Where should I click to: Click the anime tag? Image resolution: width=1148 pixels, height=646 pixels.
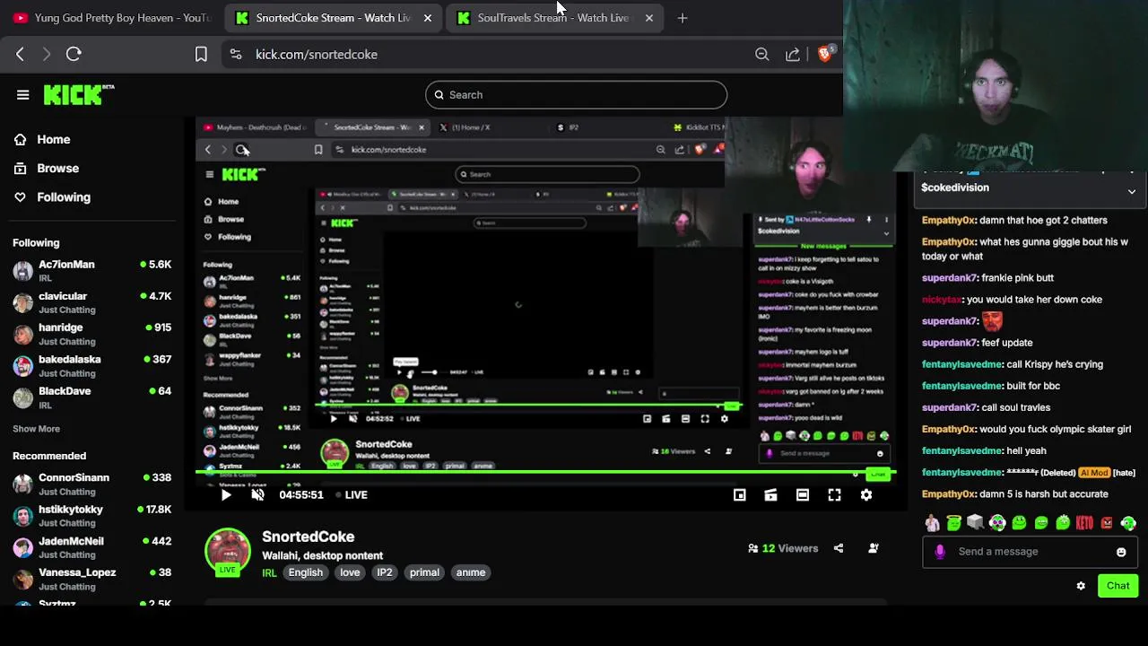pyautogui.click(x=470, y=572)
